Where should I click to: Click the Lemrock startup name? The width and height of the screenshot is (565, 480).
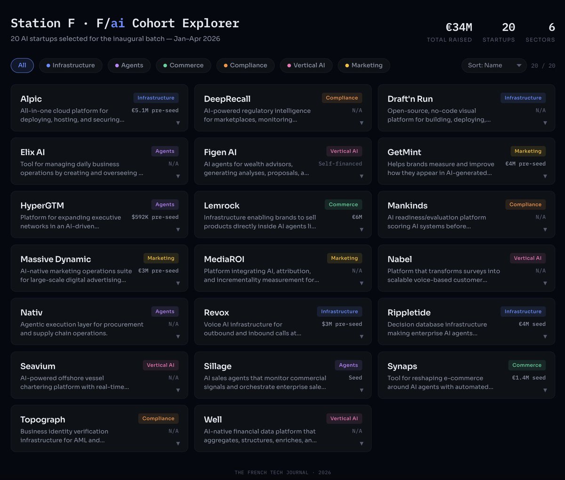[x=222, y=206]
